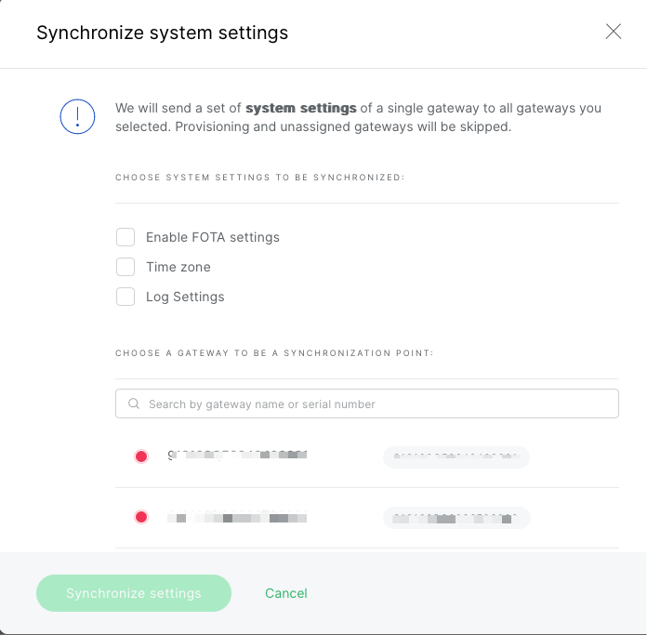
Task: Tick the Time zone checkbox
Action: [125, 267]
